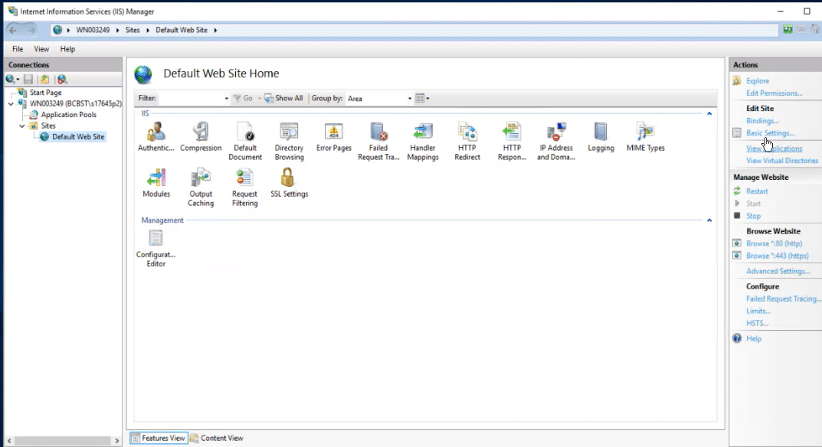Click the Filter input field
The height and width of the screenshot is (447, 822).
(x=192, y=99)
